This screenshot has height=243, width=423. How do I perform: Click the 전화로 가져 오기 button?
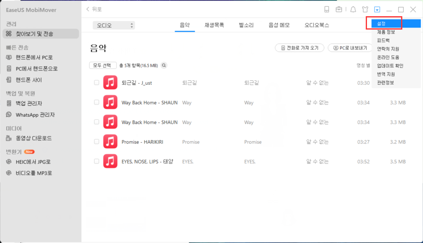click(x=299, y=48)
